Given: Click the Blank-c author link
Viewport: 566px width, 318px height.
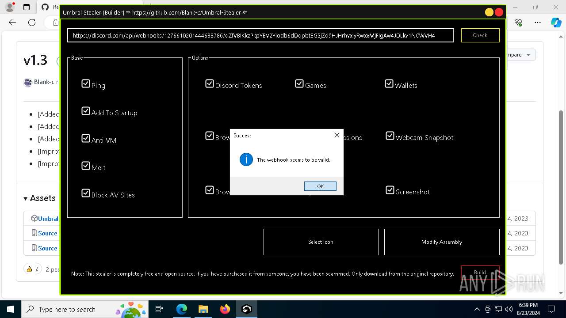Looking at the screenshot, I should pyautogui.click(x=44, y=82).
